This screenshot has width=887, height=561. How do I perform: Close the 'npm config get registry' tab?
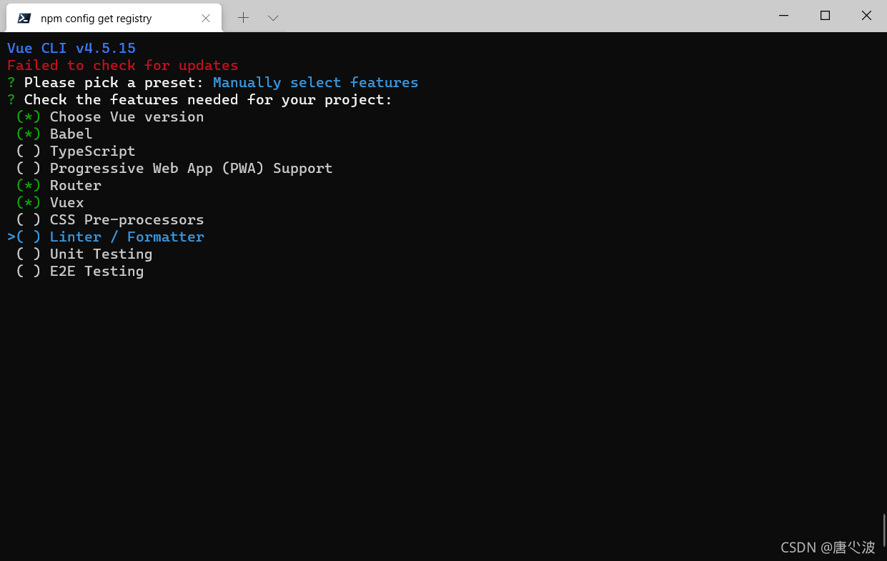pyautogui.click(x=206, y=18)
